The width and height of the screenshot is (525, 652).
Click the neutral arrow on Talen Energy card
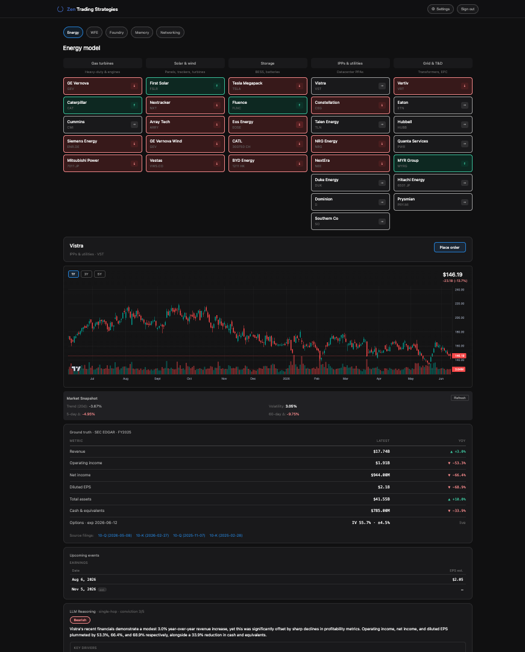coord(382,124)
